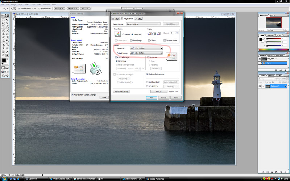Select the Crop tool in the toolbox
This screenshot has width=290, height=181.
(x=3, y=27)
